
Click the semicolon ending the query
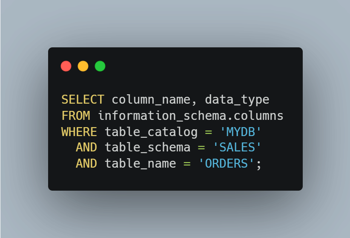258,164
